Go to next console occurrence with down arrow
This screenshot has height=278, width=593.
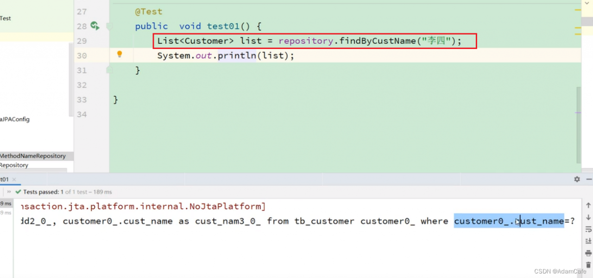pyautogui.click(x=588, y=217)
